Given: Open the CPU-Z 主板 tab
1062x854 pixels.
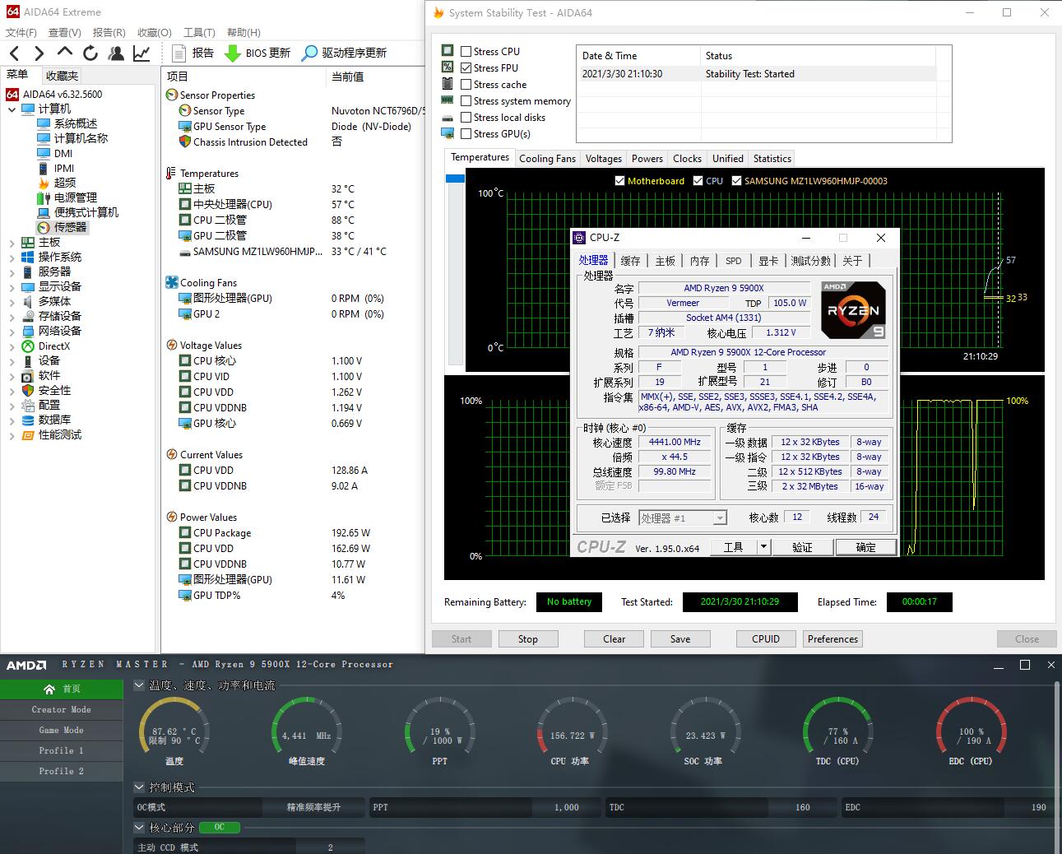Looking at the screenshot, I should [x=665, y=261].
